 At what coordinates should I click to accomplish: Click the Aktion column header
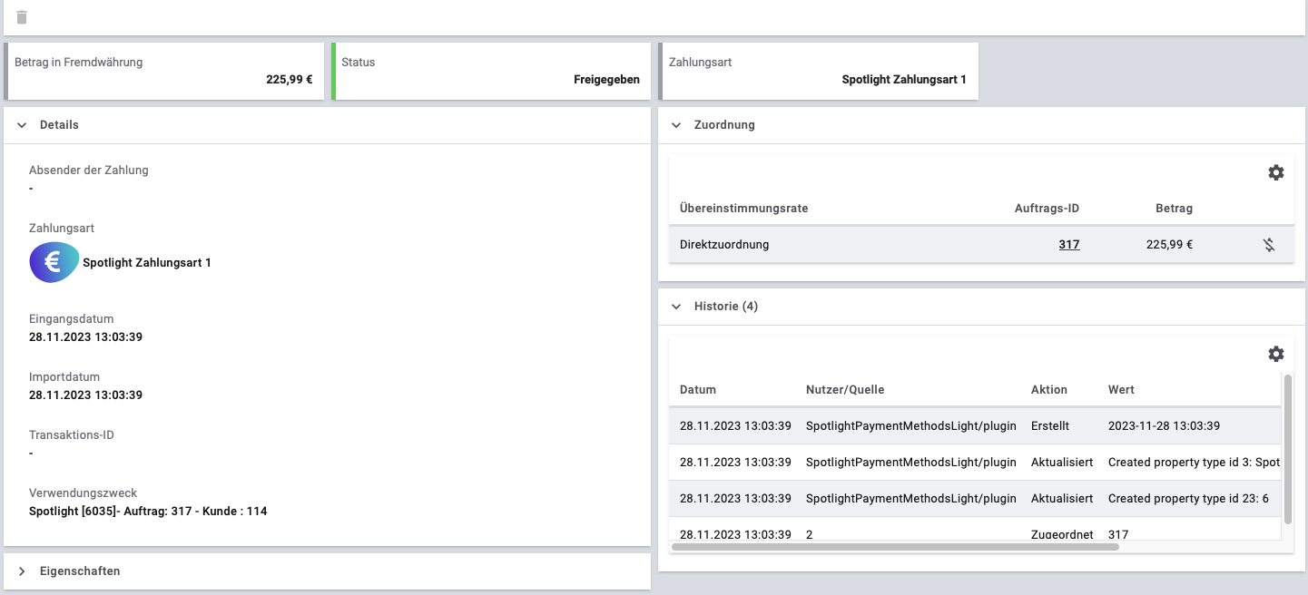(1049, 390)
